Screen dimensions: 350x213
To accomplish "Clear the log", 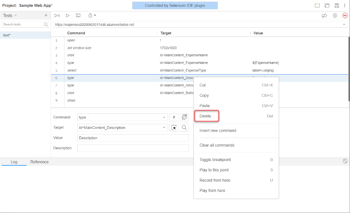I will [345, 161].
